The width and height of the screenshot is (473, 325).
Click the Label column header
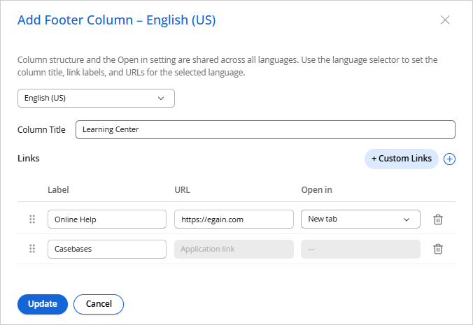58,190
